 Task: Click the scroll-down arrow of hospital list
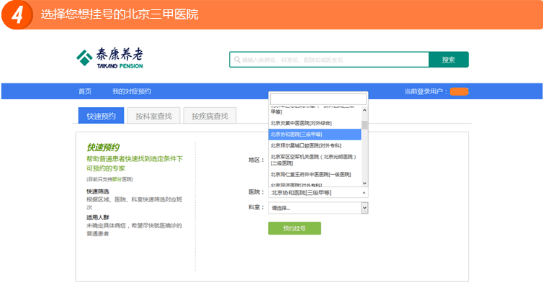pyautogui.click(x=364, y=183)
